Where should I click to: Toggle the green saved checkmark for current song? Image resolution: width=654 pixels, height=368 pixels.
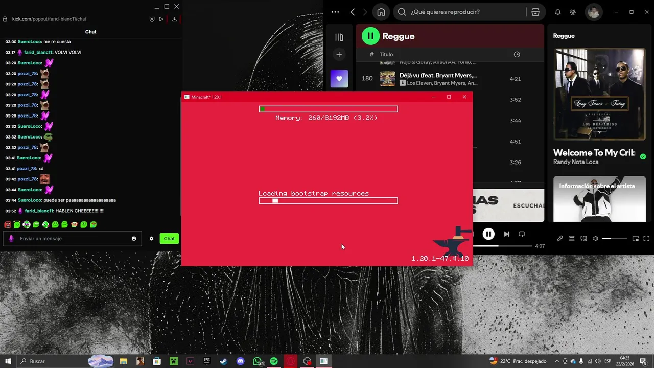pyautogui.click(x=643, y=156)
